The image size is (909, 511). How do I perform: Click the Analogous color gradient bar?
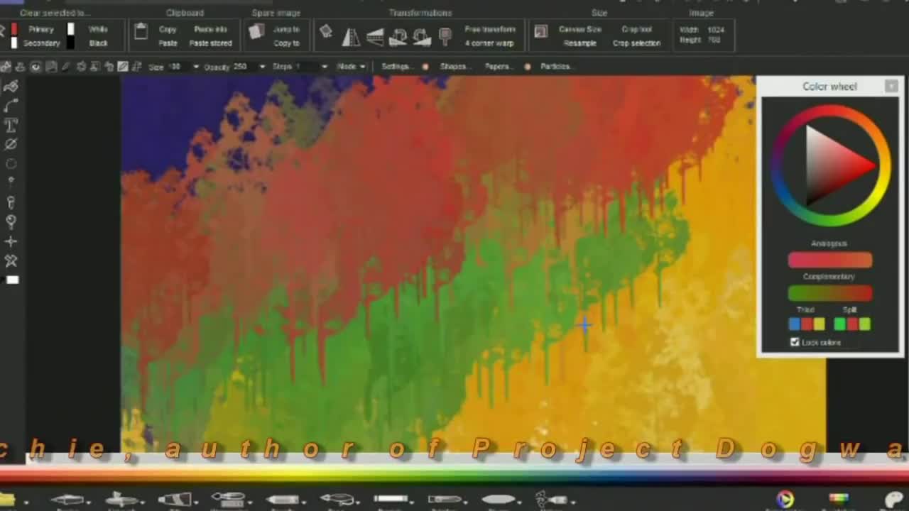[829, 260]
